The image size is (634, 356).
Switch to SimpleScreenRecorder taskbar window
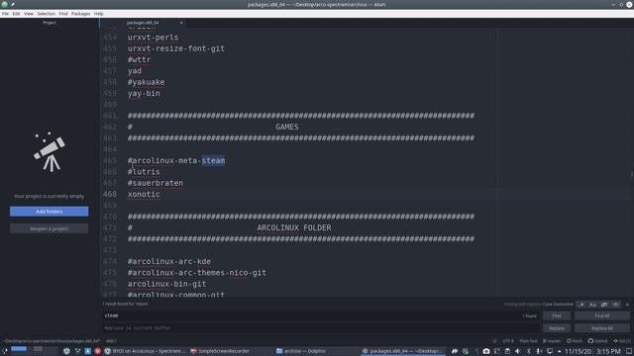[220, 351]
